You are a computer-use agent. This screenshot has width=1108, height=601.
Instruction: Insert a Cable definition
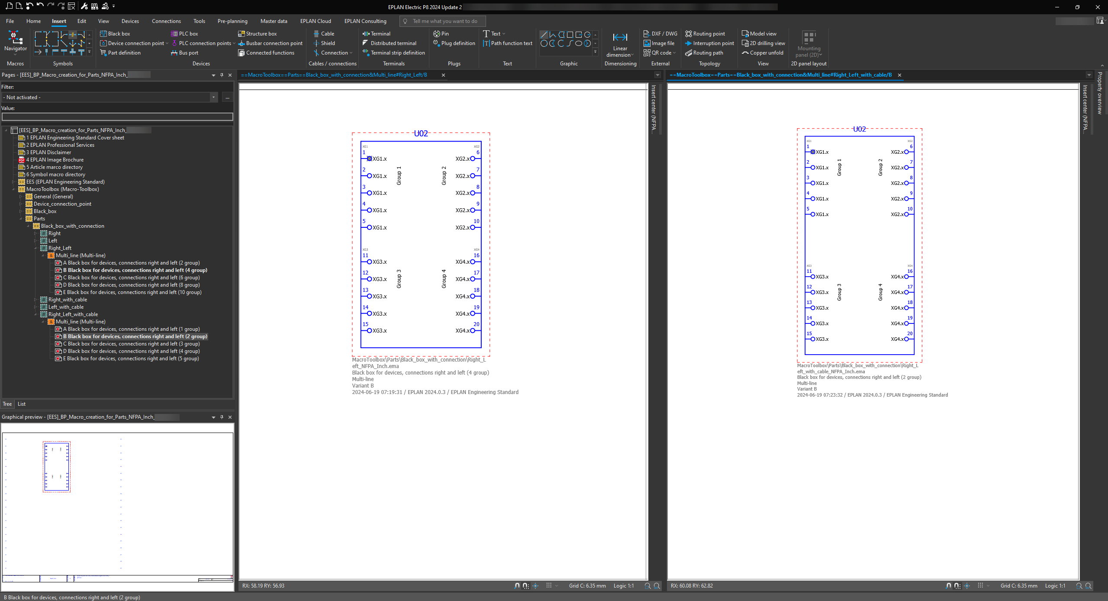click(324, 33)
